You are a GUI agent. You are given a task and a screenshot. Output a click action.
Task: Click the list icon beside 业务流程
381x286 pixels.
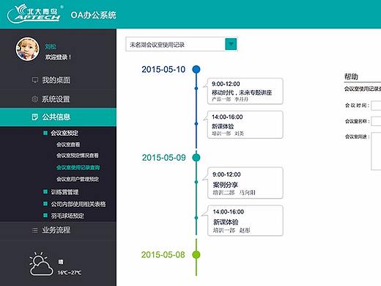pos(35,230)
